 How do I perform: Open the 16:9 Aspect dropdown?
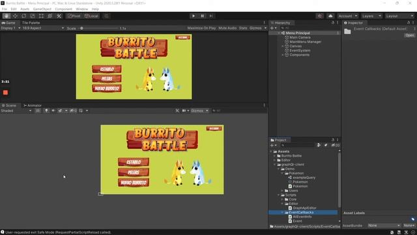tap(43, 28)
